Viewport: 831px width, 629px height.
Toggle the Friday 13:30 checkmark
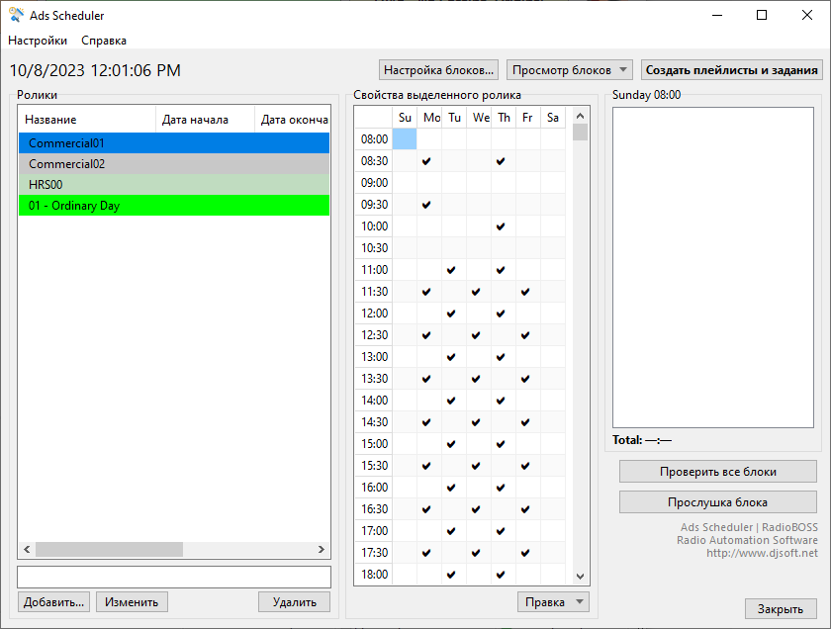pos(528,379)
